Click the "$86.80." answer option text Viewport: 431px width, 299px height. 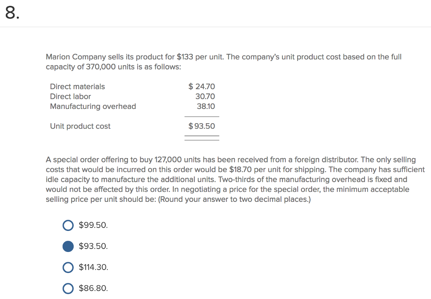pyautogui.click(x=93, y=288)
